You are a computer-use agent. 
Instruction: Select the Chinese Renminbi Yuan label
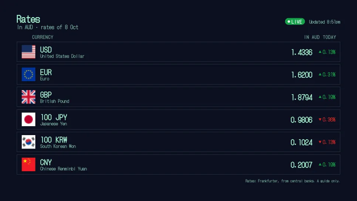point(63,169)
